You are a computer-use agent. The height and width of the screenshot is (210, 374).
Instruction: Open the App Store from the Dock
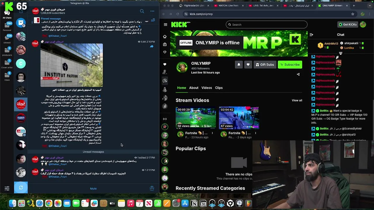point(185,204)
